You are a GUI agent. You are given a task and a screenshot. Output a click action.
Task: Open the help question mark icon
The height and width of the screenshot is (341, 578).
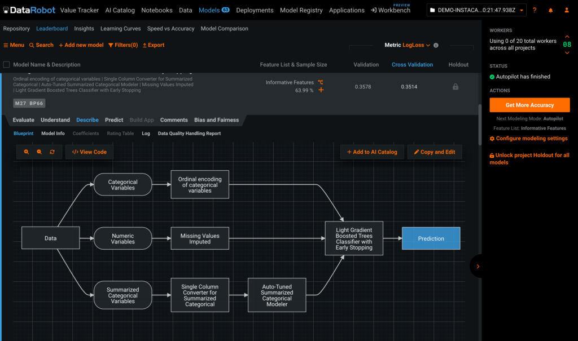(x=535, y=10)
